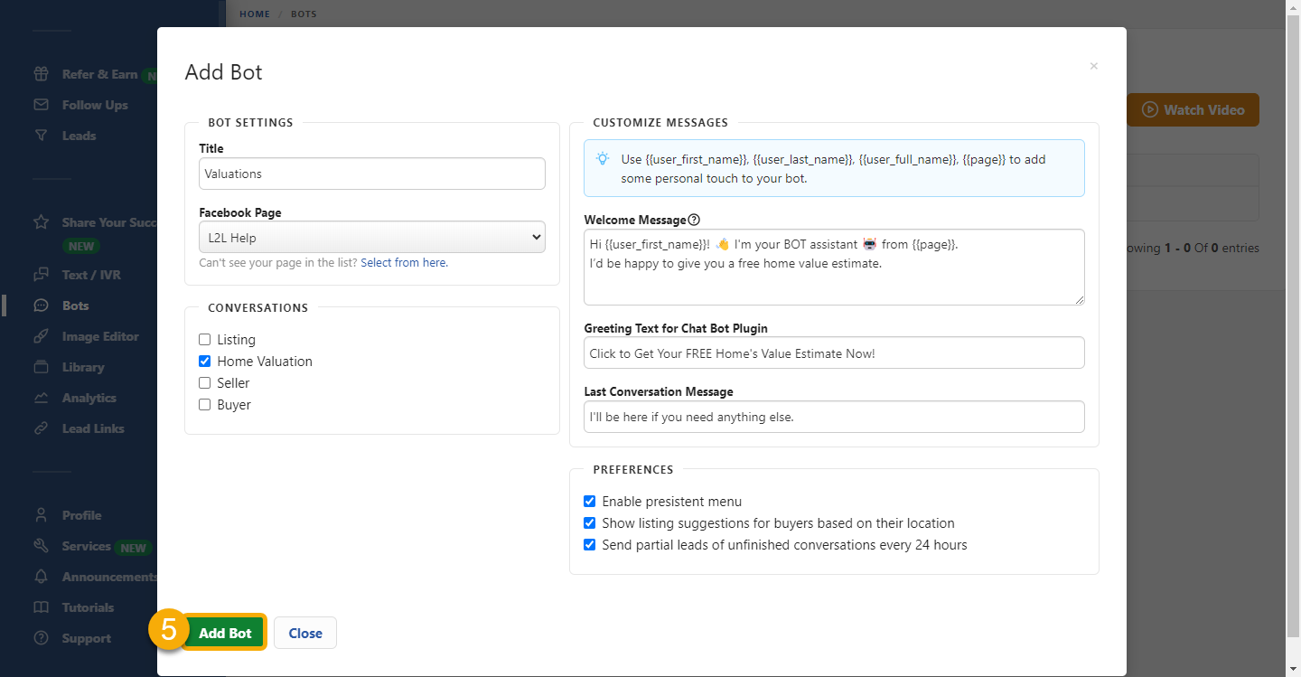Open the Analytics section

[41, 397]
